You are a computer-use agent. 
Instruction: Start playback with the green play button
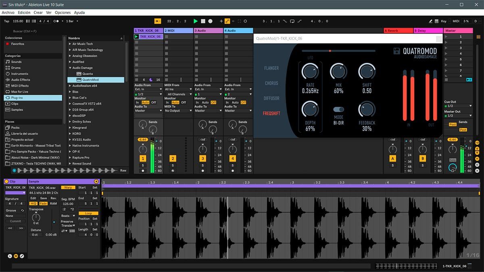click(x=196, y=21)
